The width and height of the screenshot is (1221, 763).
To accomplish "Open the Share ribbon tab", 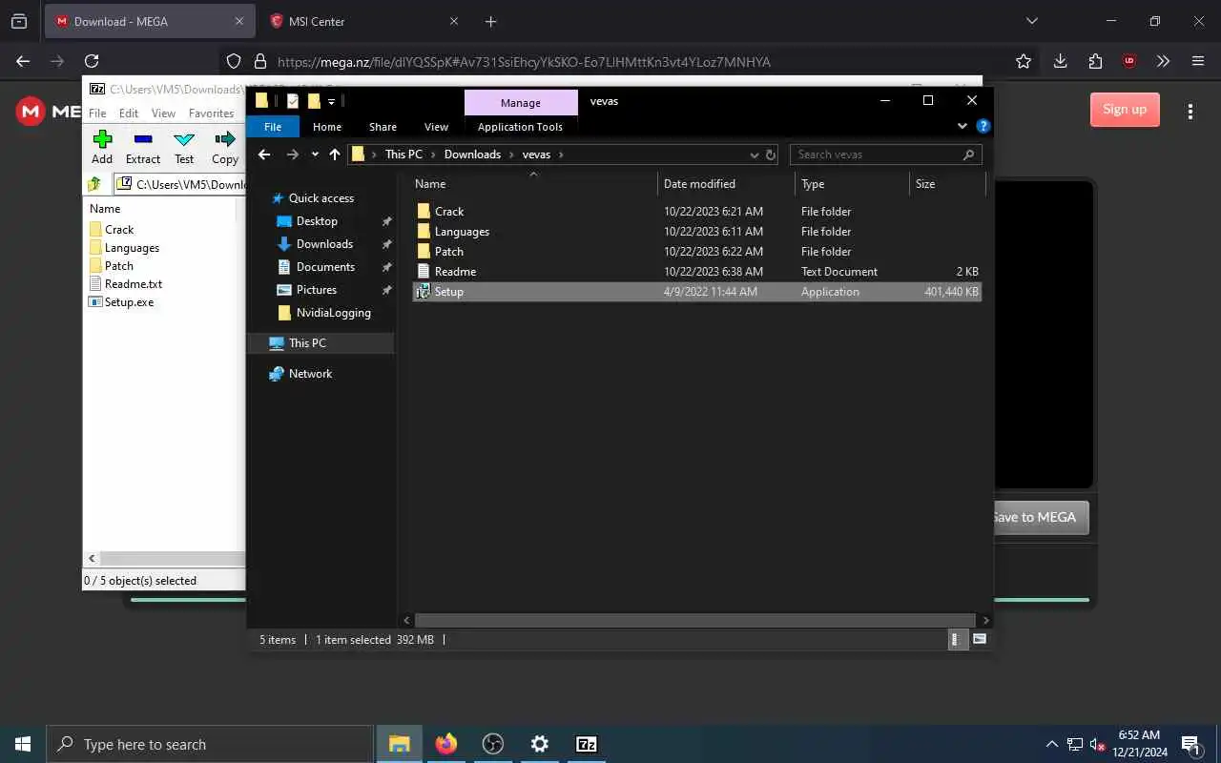I will (383, 127).
